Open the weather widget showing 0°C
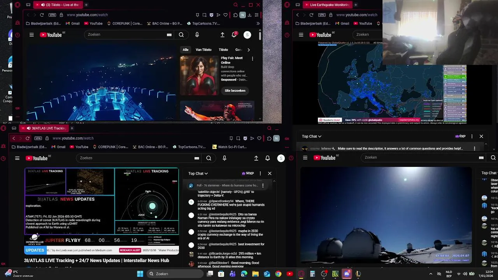 tap(19, 274)
